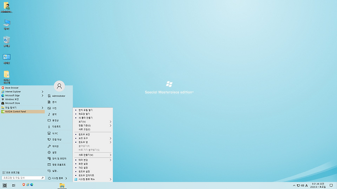Open 테마 변경 in the context menu
This screenshot has width=337, height=189.
coord(93,160)
